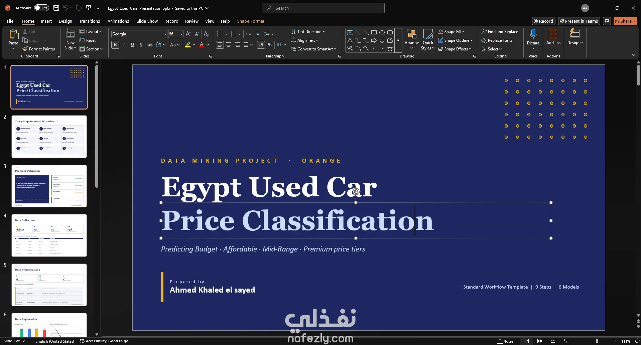The width and height of the screenshot is (641, 345).
Task: Click the Save icon in title bar
Action: (56, 8)
